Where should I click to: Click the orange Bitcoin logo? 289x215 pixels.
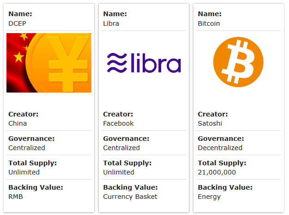coord(238,62)
